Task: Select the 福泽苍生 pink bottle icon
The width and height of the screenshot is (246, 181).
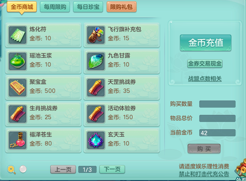Action: 18,140
